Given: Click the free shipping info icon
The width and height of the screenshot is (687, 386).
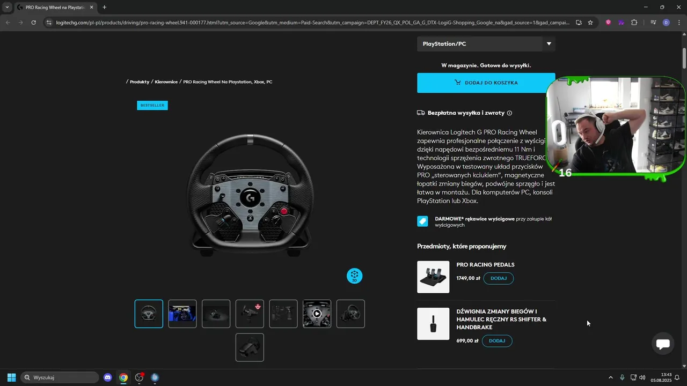Looking at the screenshot, I should (509, 113).
